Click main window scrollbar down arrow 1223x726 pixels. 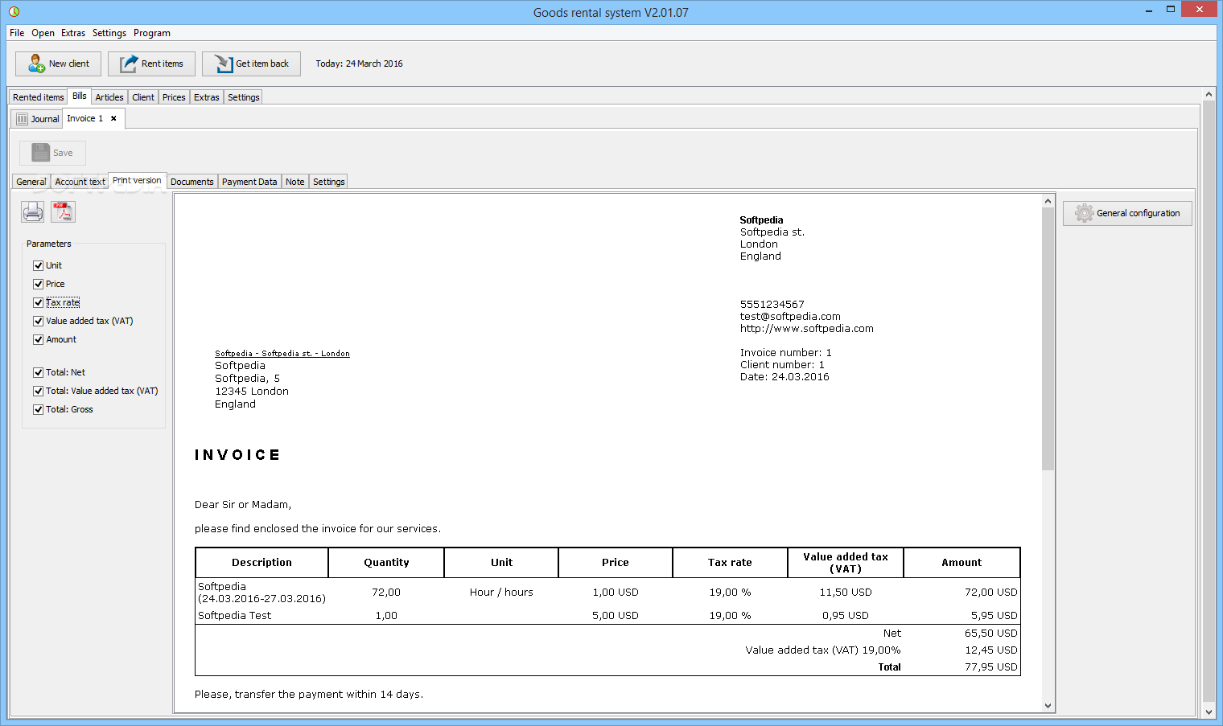[1209, 712]
